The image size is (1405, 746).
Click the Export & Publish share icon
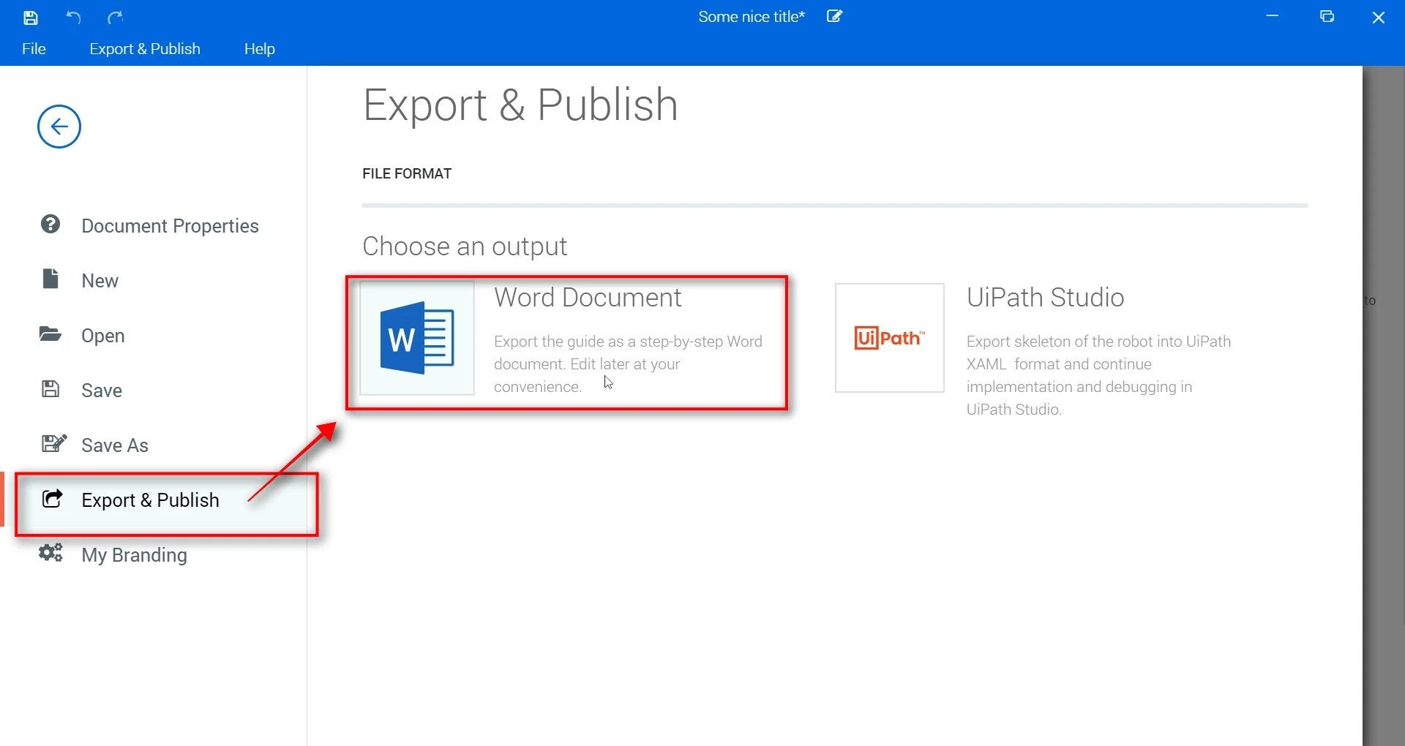[53, 499]
